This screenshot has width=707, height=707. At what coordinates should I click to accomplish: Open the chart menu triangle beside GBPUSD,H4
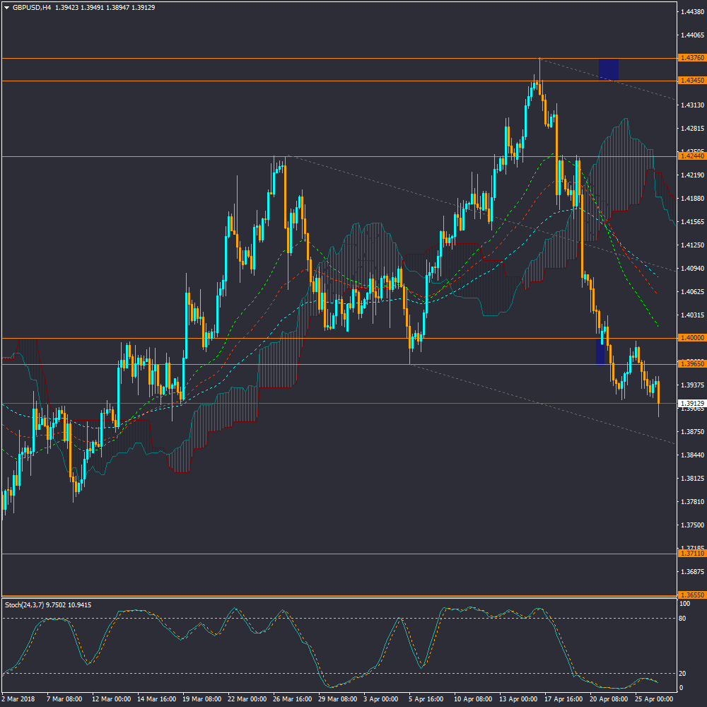tap(6, 7)
